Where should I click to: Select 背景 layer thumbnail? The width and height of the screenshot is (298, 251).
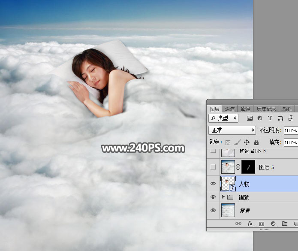coord(228,210)
